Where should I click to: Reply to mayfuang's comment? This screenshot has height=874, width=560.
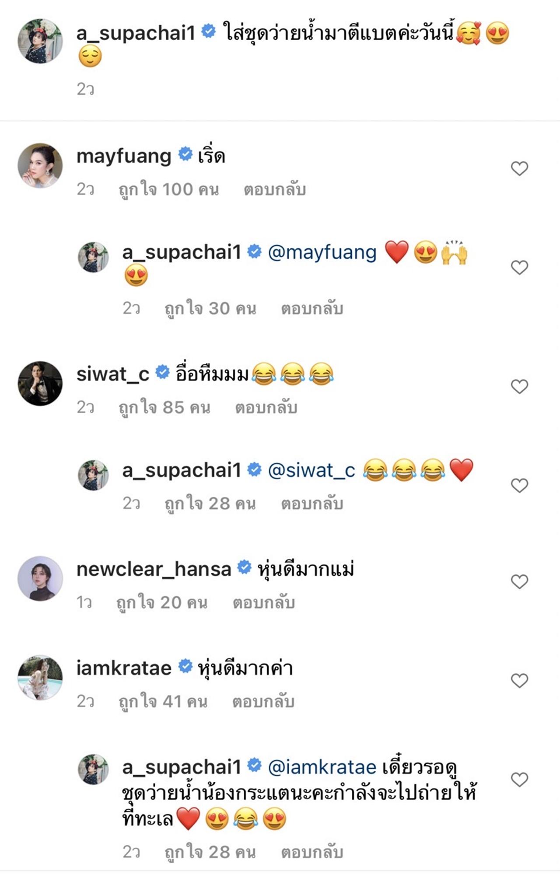(x=274, y=190)
